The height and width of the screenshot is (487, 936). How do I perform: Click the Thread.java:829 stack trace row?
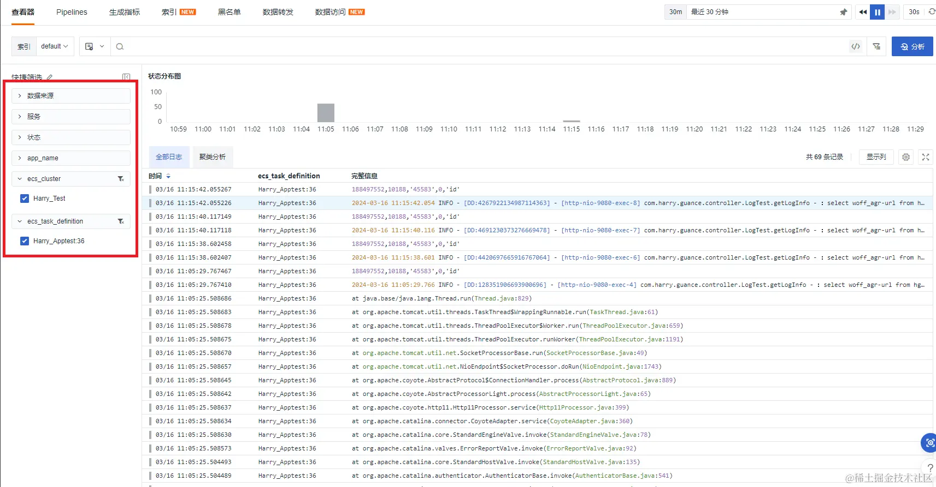[x=538, y=299]
